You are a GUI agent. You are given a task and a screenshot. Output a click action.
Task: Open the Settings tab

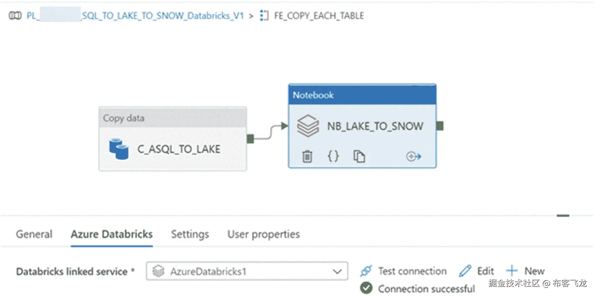coord(190,234)
